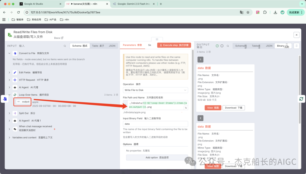Viewport: 306px width, 174px height.
Task: Bookmark page with the star icon
Action: [x=248, y=12]
